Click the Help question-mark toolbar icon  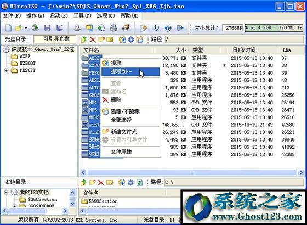(168, 28)
